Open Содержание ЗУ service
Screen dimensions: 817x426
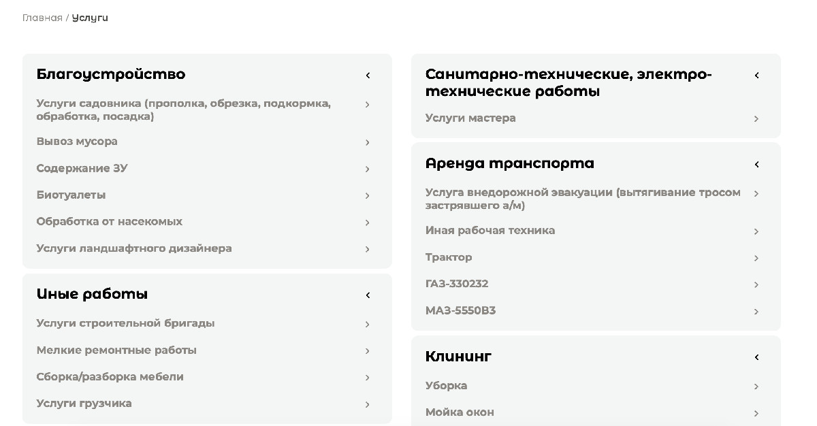82,168
